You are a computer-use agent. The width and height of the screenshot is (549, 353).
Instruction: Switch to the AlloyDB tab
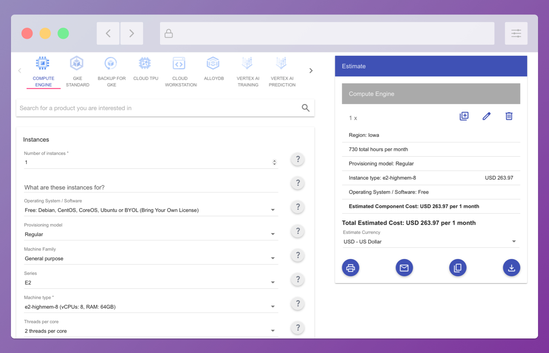(214, 72)
